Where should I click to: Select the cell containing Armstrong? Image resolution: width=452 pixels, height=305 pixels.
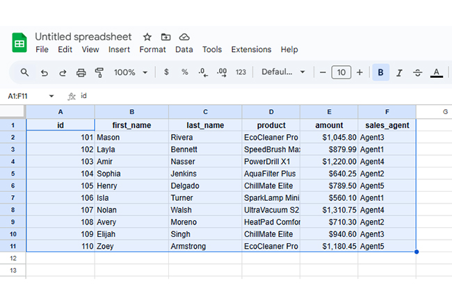(205, 246)
